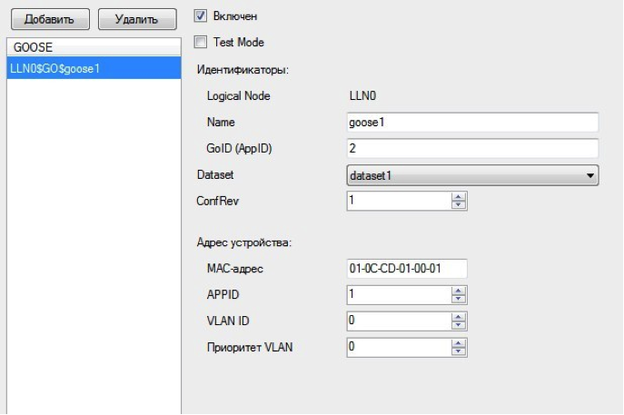
Task: Toggle the Включен checkbox
Action: (x=202, y=16)
